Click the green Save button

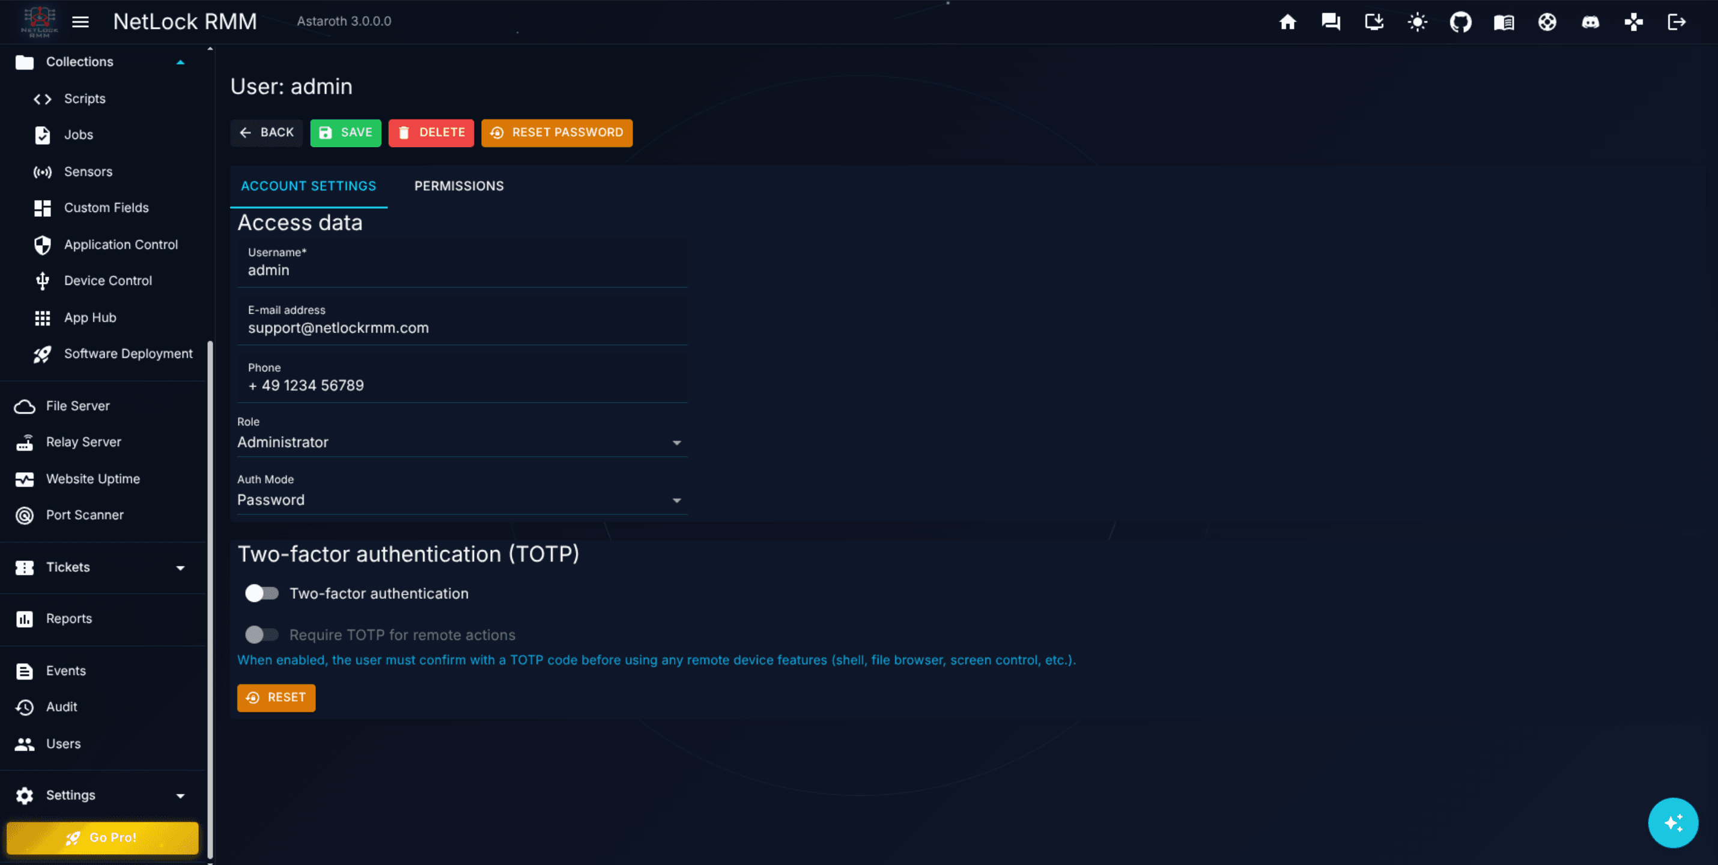click(345, 133)
